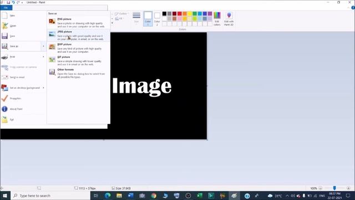Pick the orange color swatch

[x=185, y=13]
